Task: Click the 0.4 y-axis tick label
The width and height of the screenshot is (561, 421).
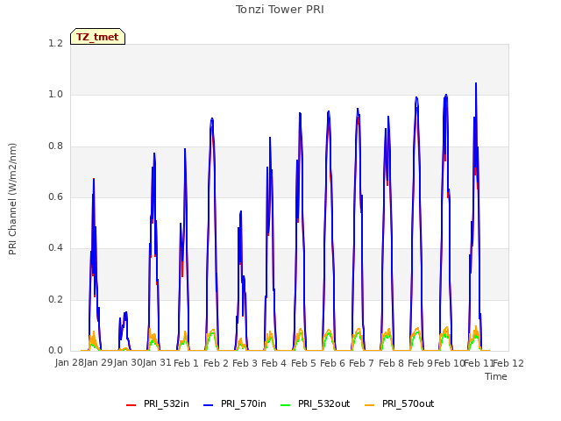Action: click(55, 247)
